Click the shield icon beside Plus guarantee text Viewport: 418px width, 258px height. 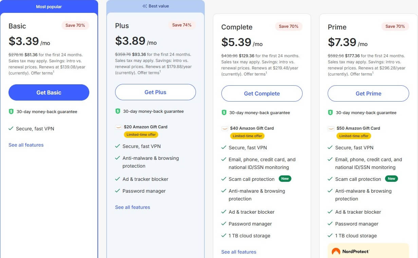point(118,111)
